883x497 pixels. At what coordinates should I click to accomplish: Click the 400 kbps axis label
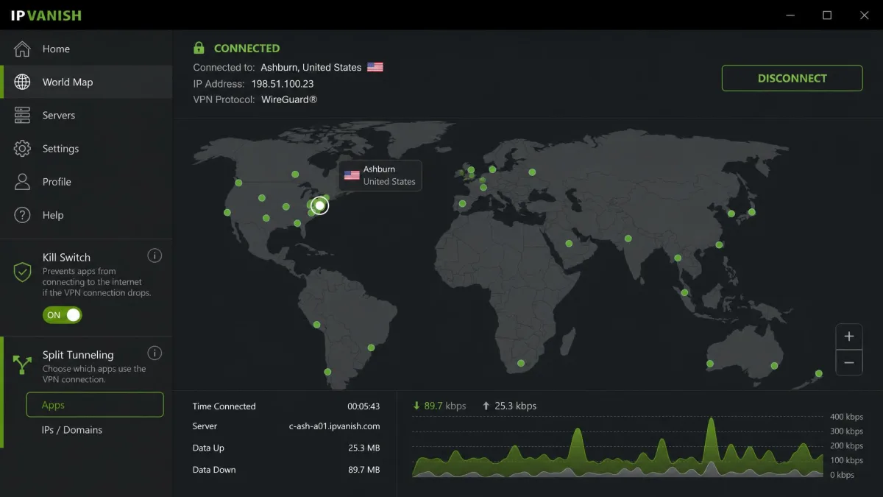point(846,417)
